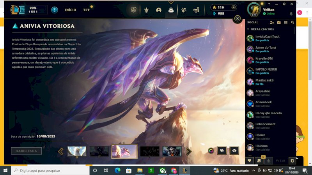
Task: Select the selected purple Anivia thumbnail
Action: coord(124,152)
